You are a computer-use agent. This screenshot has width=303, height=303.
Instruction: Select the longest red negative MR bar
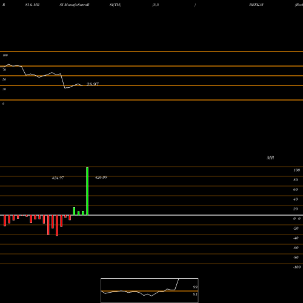tap(57, 225)
